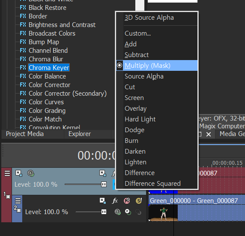Select the Multiply (Mask) radio option

[120, 65]
